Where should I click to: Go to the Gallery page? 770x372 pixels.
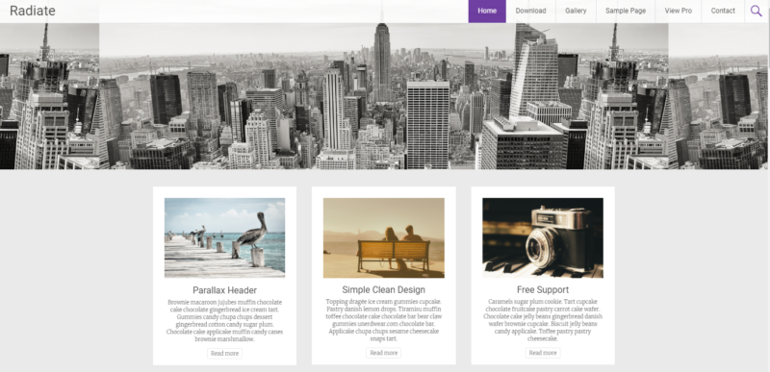(x=576, y=11)
